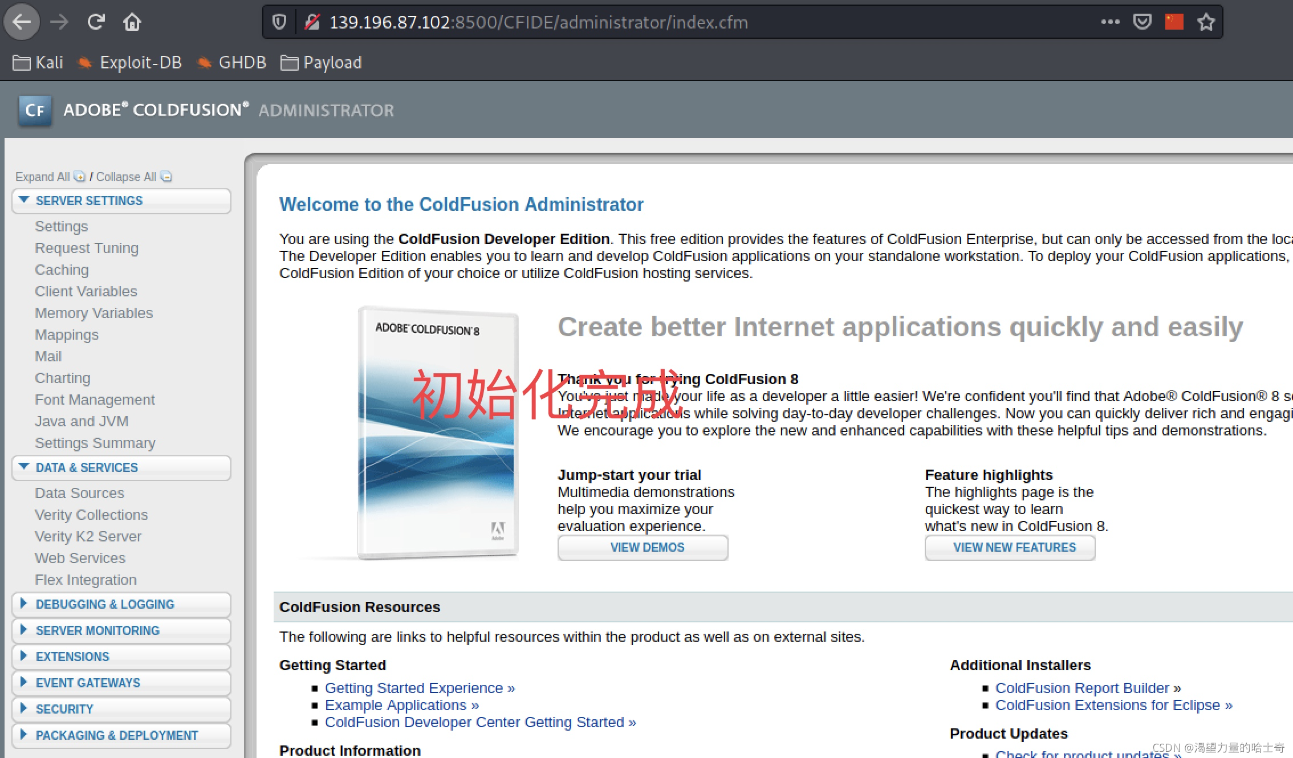Open the Font Management page
The width and height of the screenshot is (1293, 758).
(x=95, y=400)
